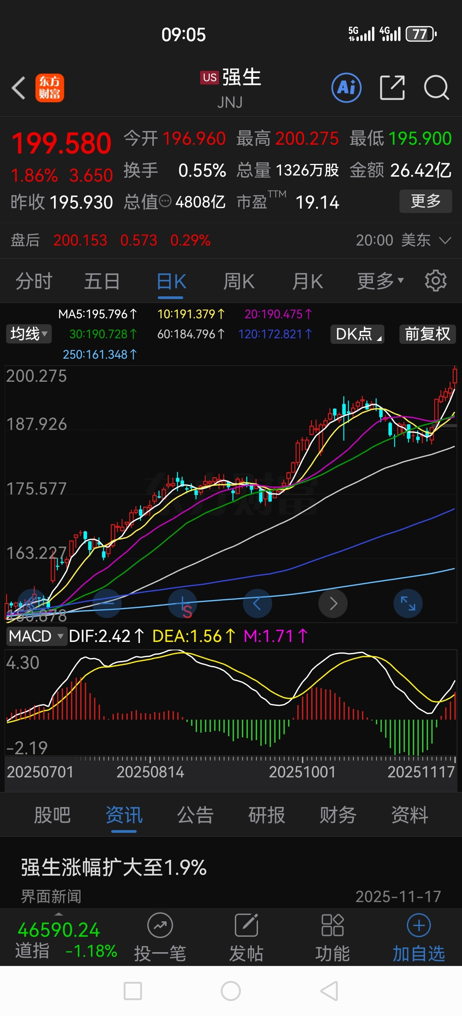Image resolution: width=462 pixels, height=1016 pixels.
Task: Tap the after-hours 盘后 200.153 row
Action: (231, 240)
